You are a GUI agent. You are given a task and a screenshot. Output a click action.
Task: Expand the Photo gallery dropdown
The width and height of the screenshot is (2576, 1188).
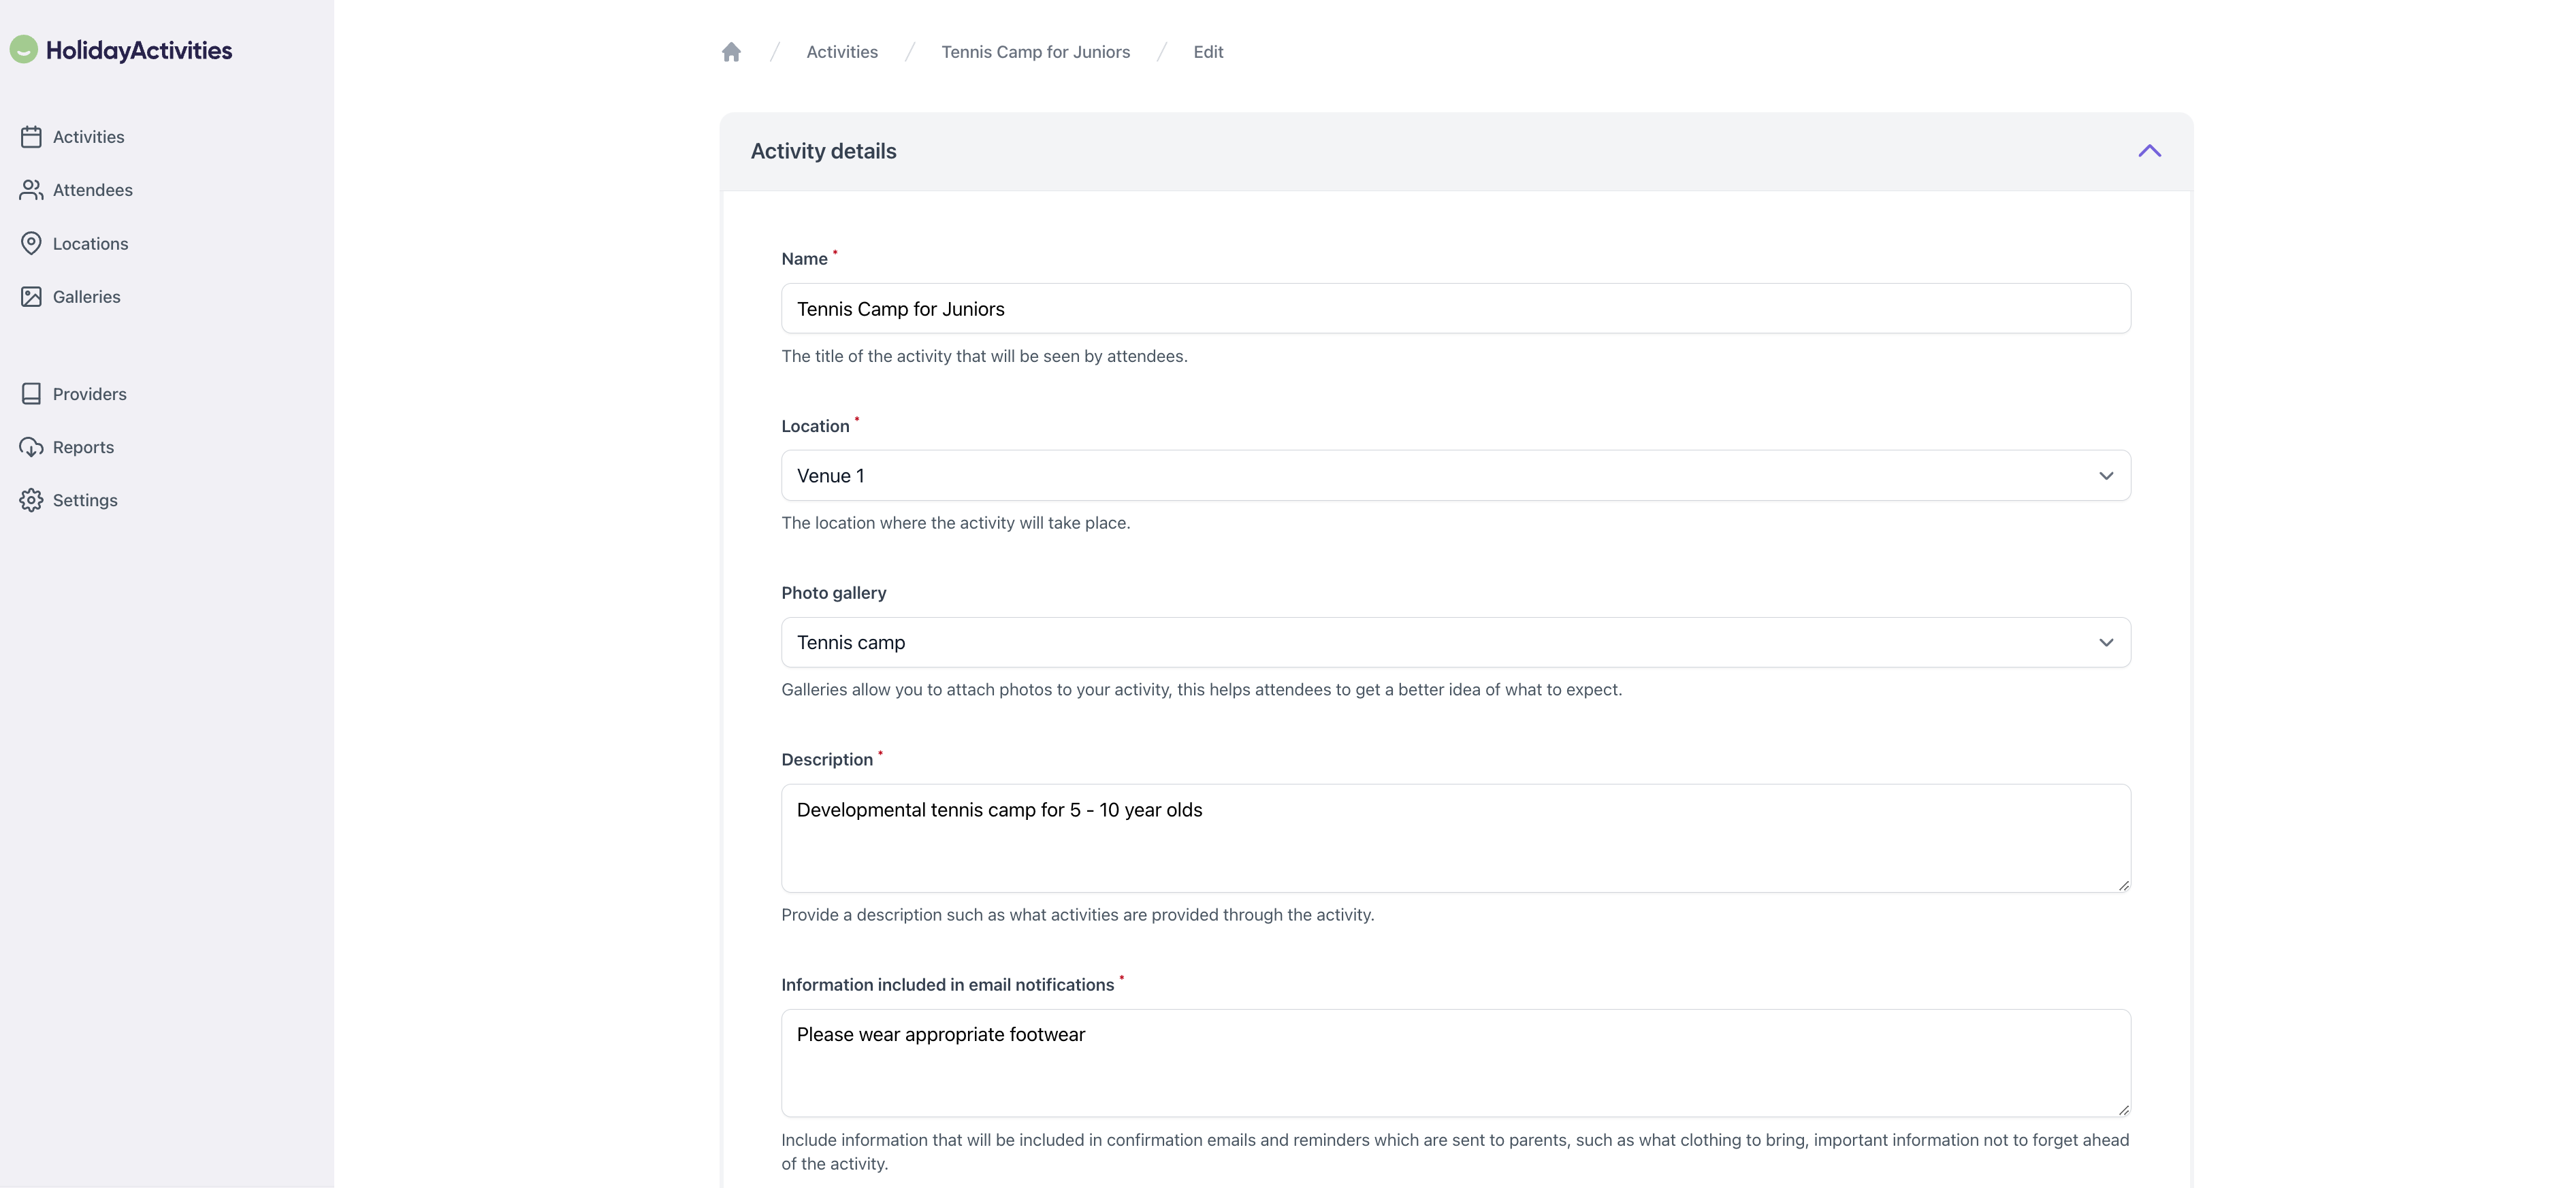(x=2104, y=642)
